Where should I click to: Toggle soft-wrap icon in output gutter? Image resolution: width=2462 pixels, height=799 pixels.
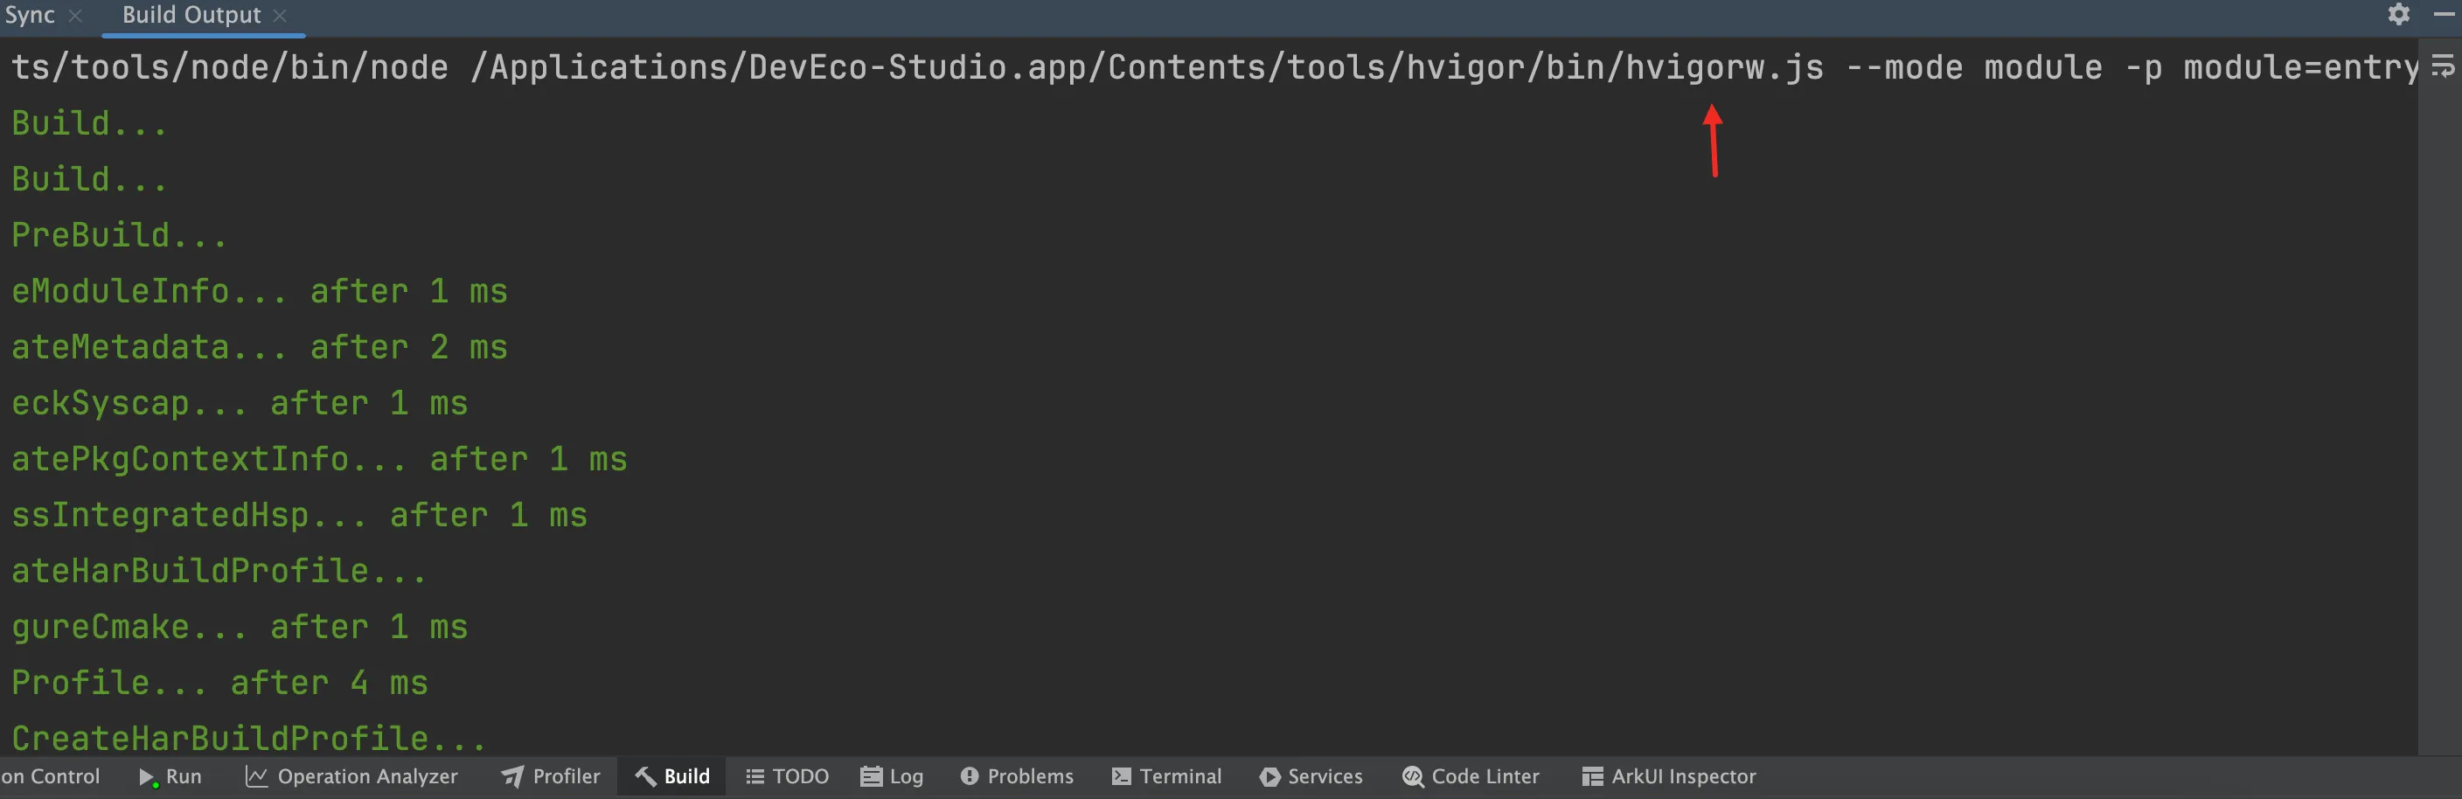[2442, 66]
